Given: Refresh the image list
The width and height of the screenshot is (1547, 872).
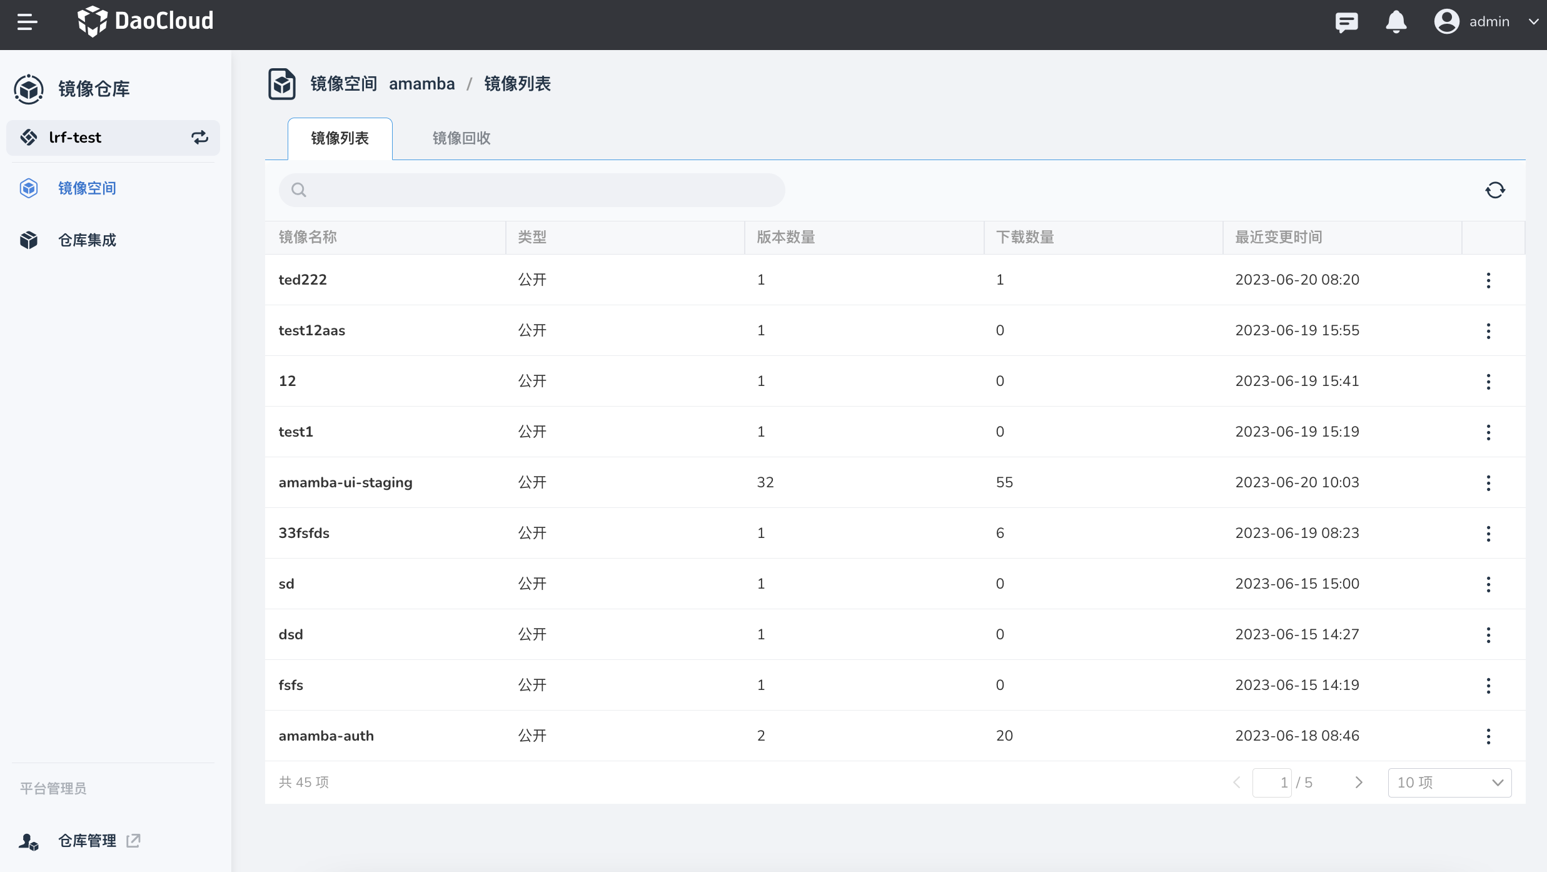Looking at the screenshot, I should (1495, 190).
